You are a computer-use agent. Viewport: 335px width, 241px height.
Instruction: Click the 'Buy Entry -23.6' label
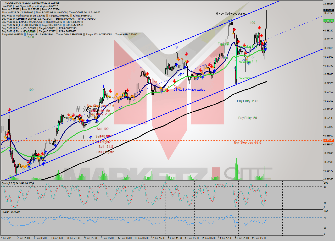(248, 101)
